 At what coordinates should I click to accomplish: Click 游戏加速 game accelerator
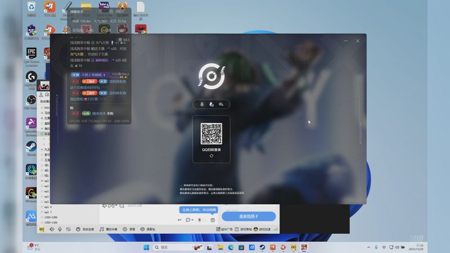[x=262, y=229]
